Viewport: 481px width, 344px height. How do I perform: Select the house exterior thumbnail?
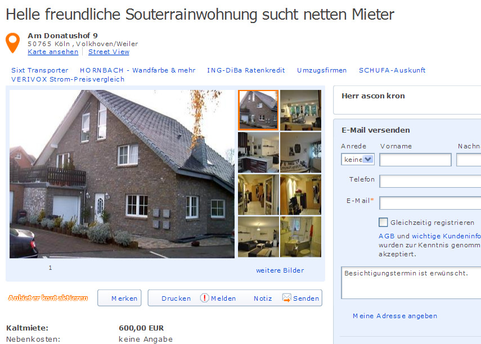258,110
